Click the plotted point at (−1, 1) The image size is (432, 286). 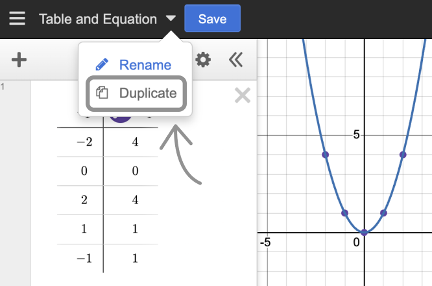pyautogui.click(x=345, y=213)
